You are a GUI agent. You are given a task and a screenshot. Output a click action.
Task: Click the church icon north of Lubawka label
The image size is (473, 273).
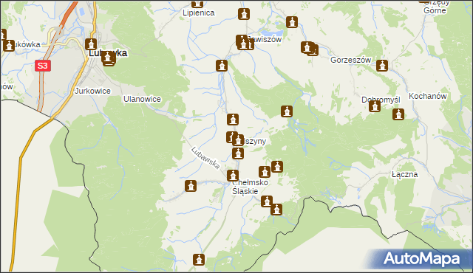tap(91, 44)
